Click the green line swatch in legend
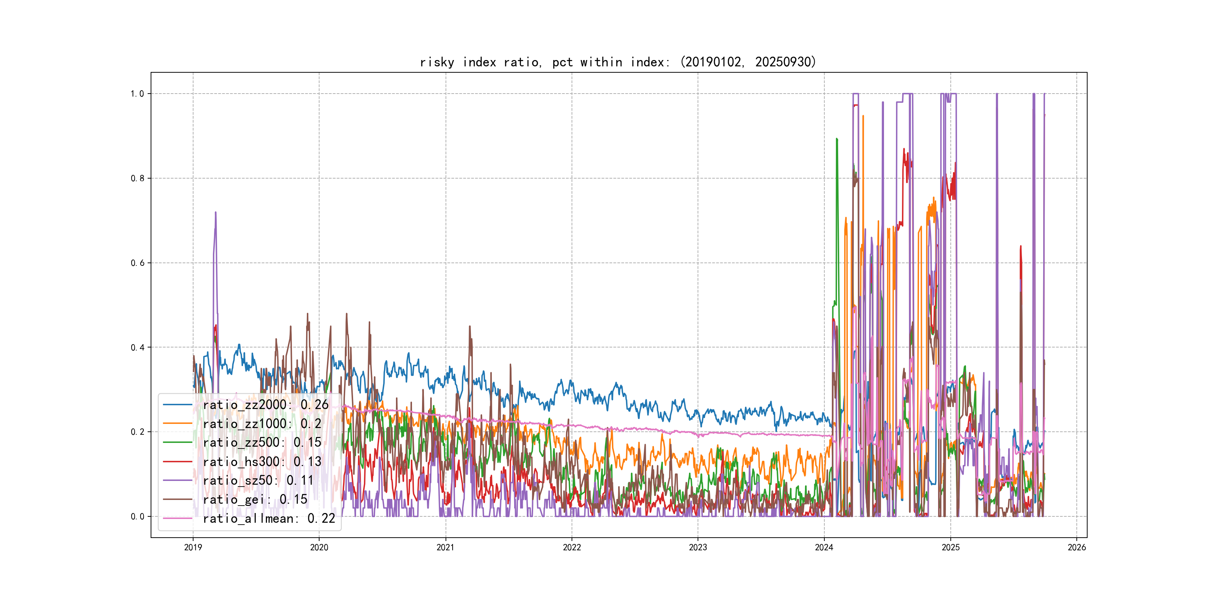The height and width of the screenshot is (604, 1208). [178, 443]
